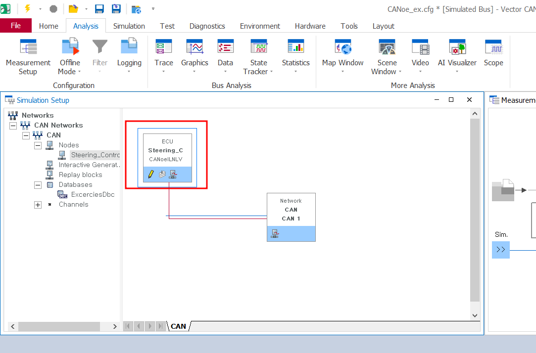Click the tree pane scroll left arrow

point(13,327)
